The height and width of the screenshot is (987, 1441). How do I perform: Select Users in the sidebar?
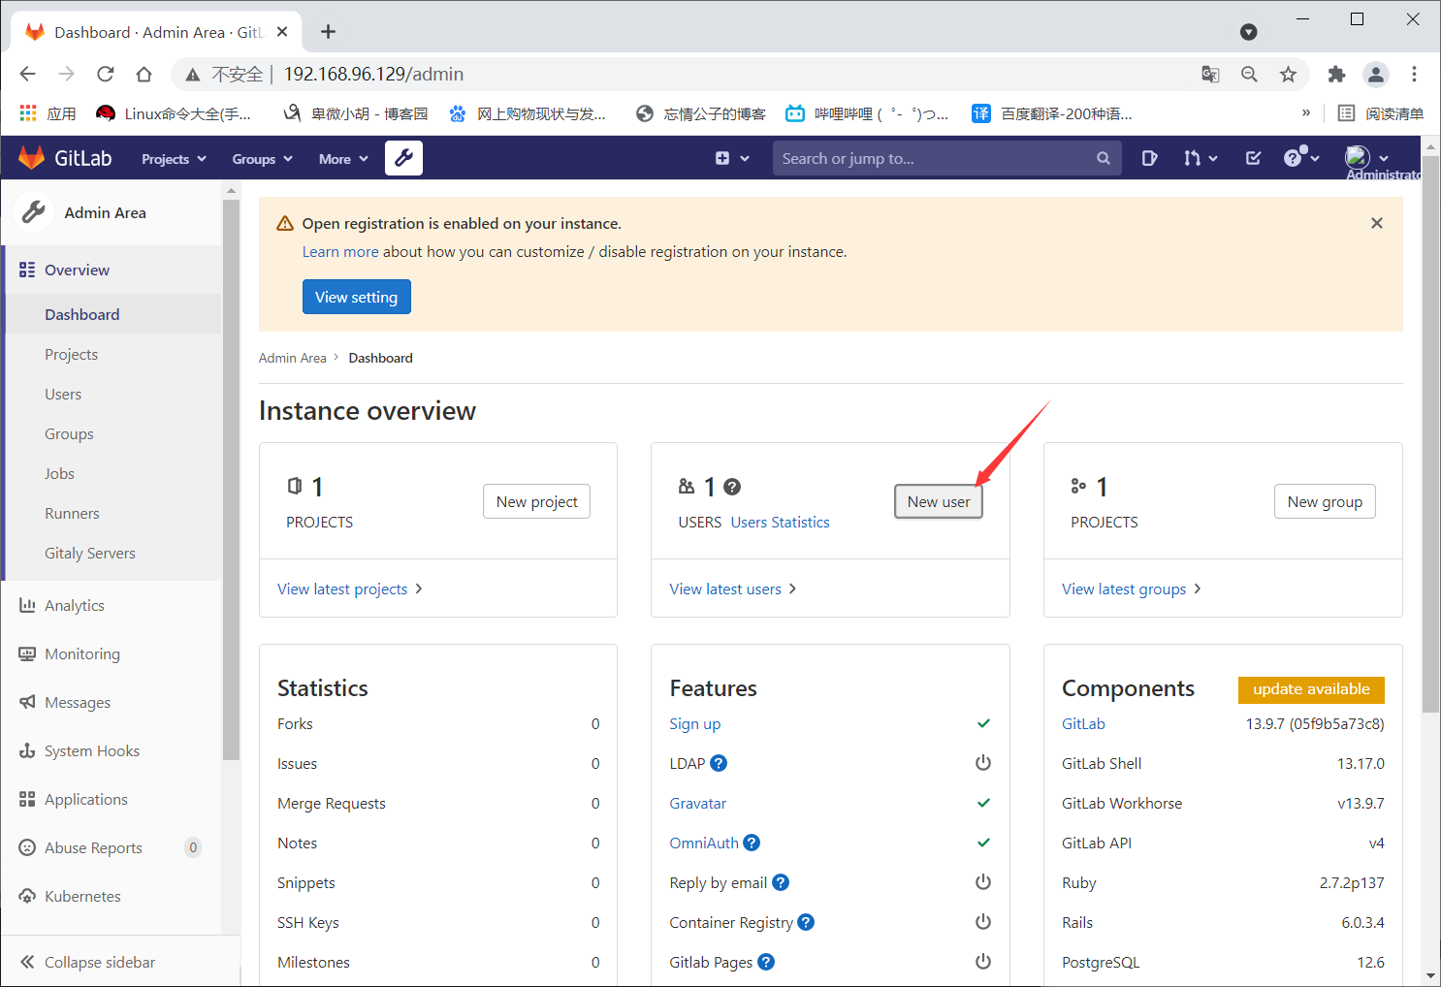click(112, 394)
